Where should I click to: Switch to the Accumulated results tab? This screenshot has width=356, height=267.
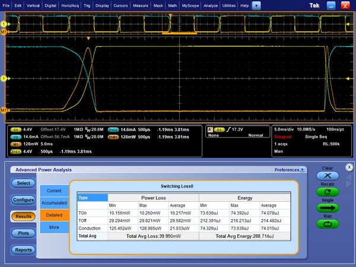[x=54, y=202]
